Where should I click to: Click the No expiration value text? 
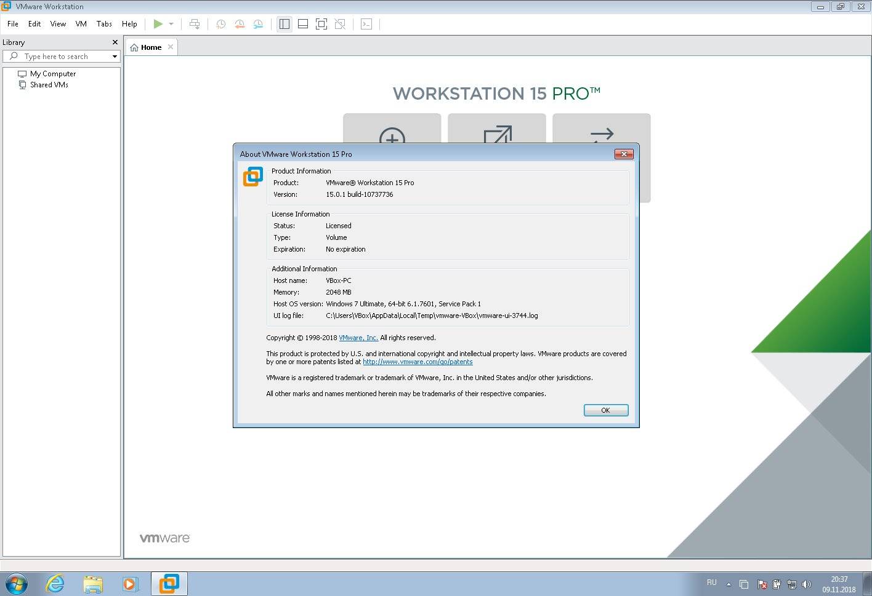tap(345, 249)
